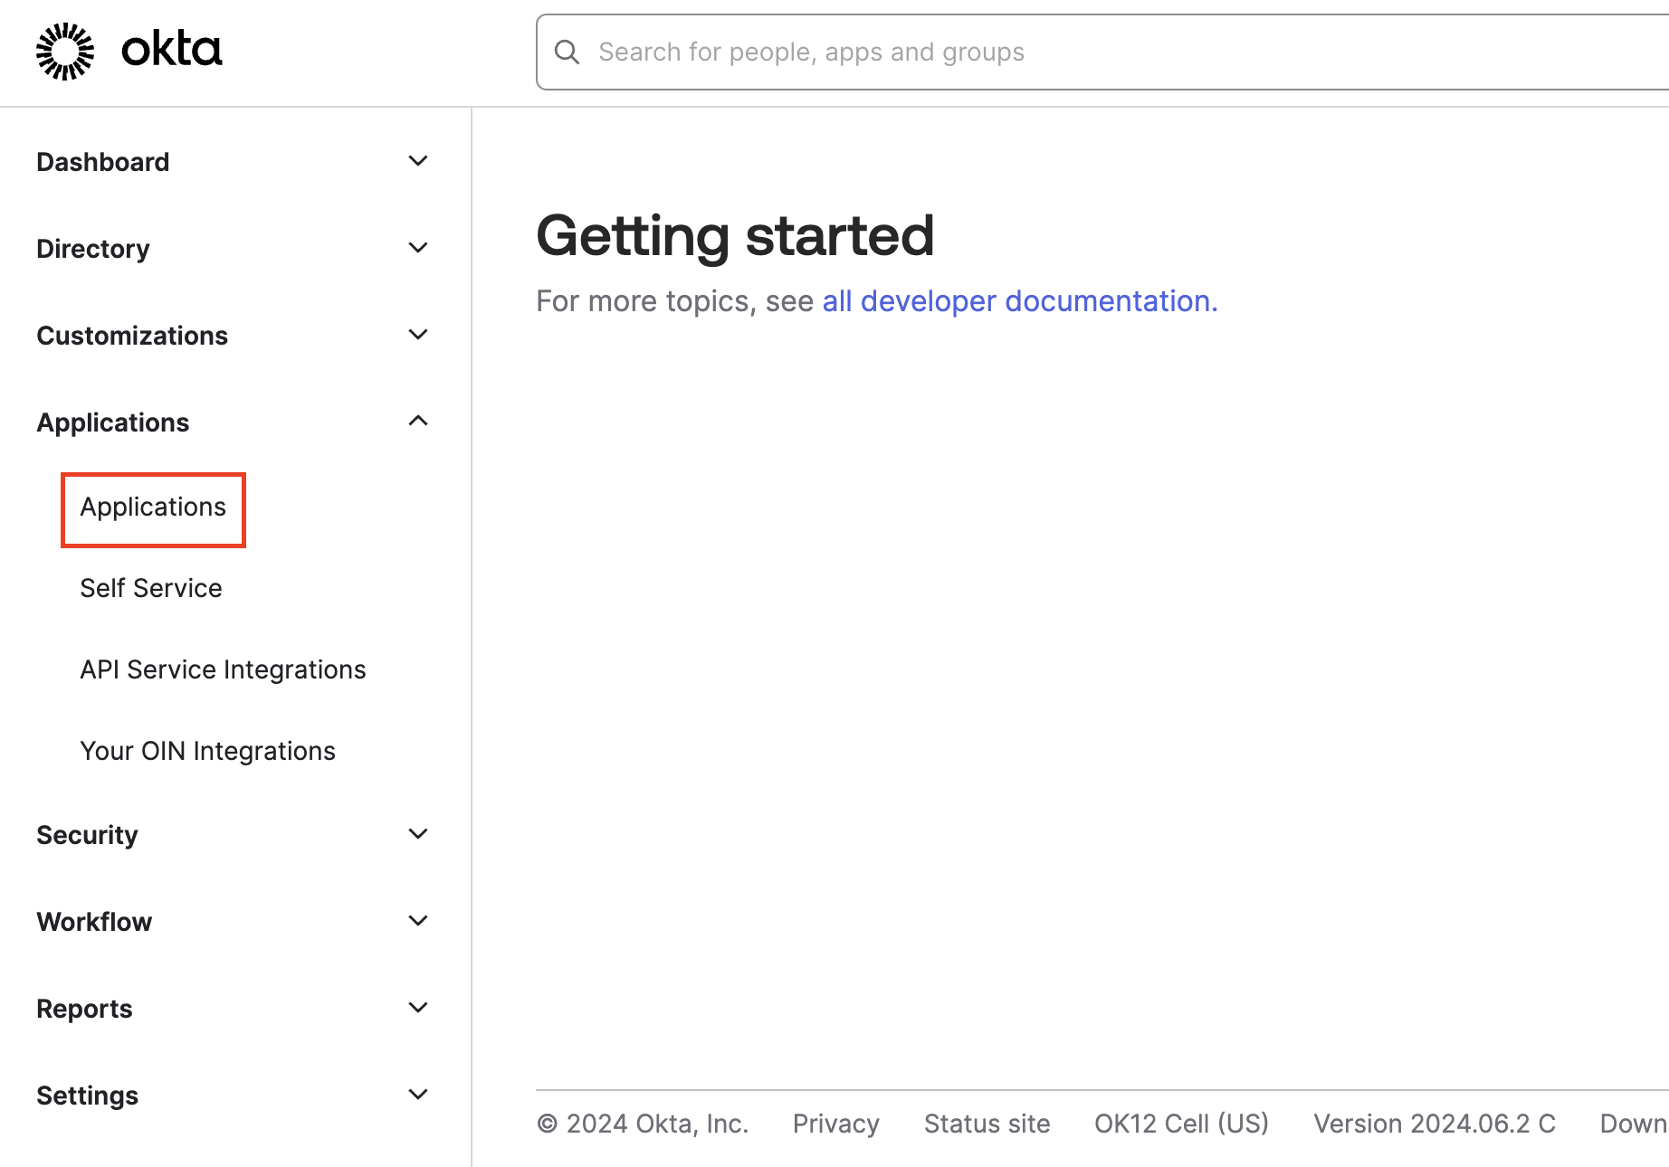Expand the Settings chevron
This screenshot has width=1669, height=1167.
click(x=418, y=1095)
